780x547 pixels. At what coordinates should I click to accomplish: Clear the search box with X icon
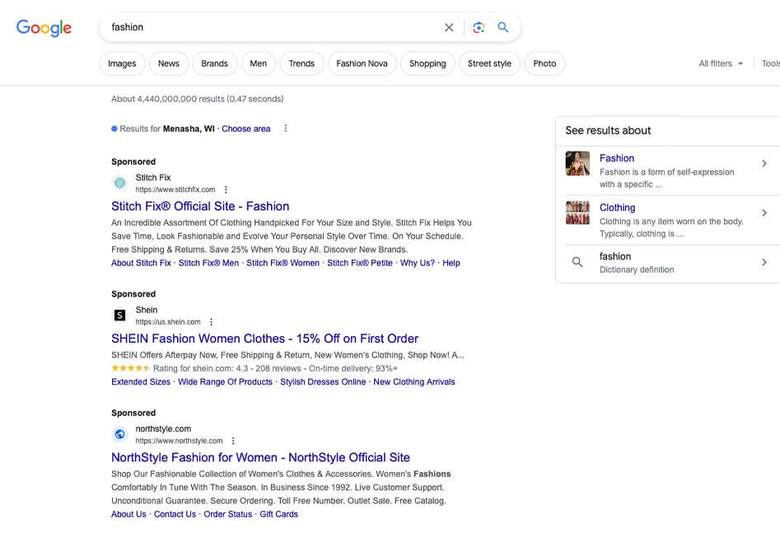point(449,27)
